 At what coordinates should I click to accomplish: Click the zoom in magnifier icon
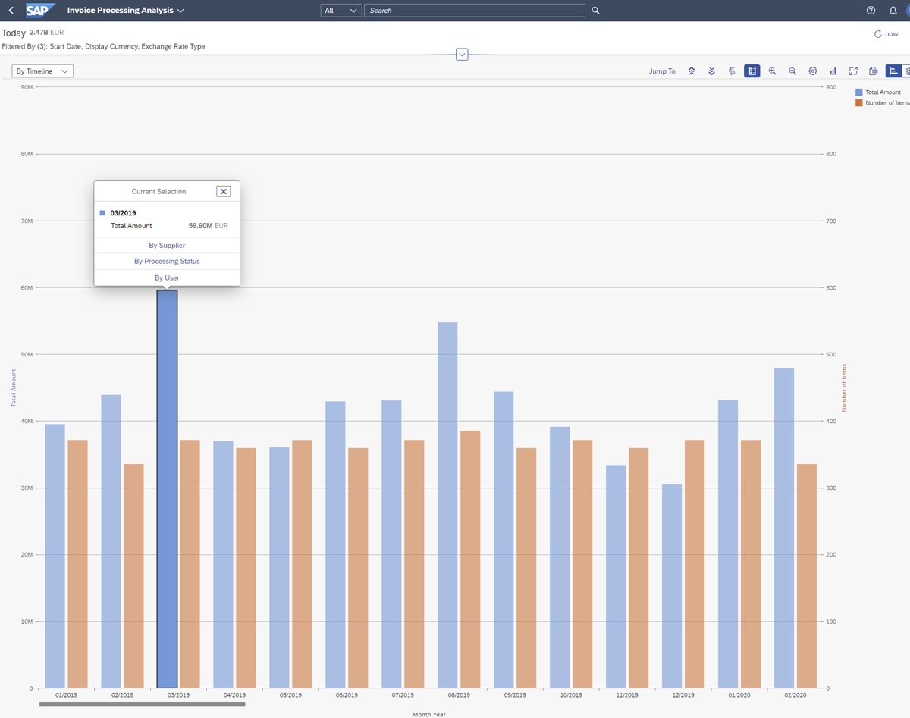[x=772, y=71]
